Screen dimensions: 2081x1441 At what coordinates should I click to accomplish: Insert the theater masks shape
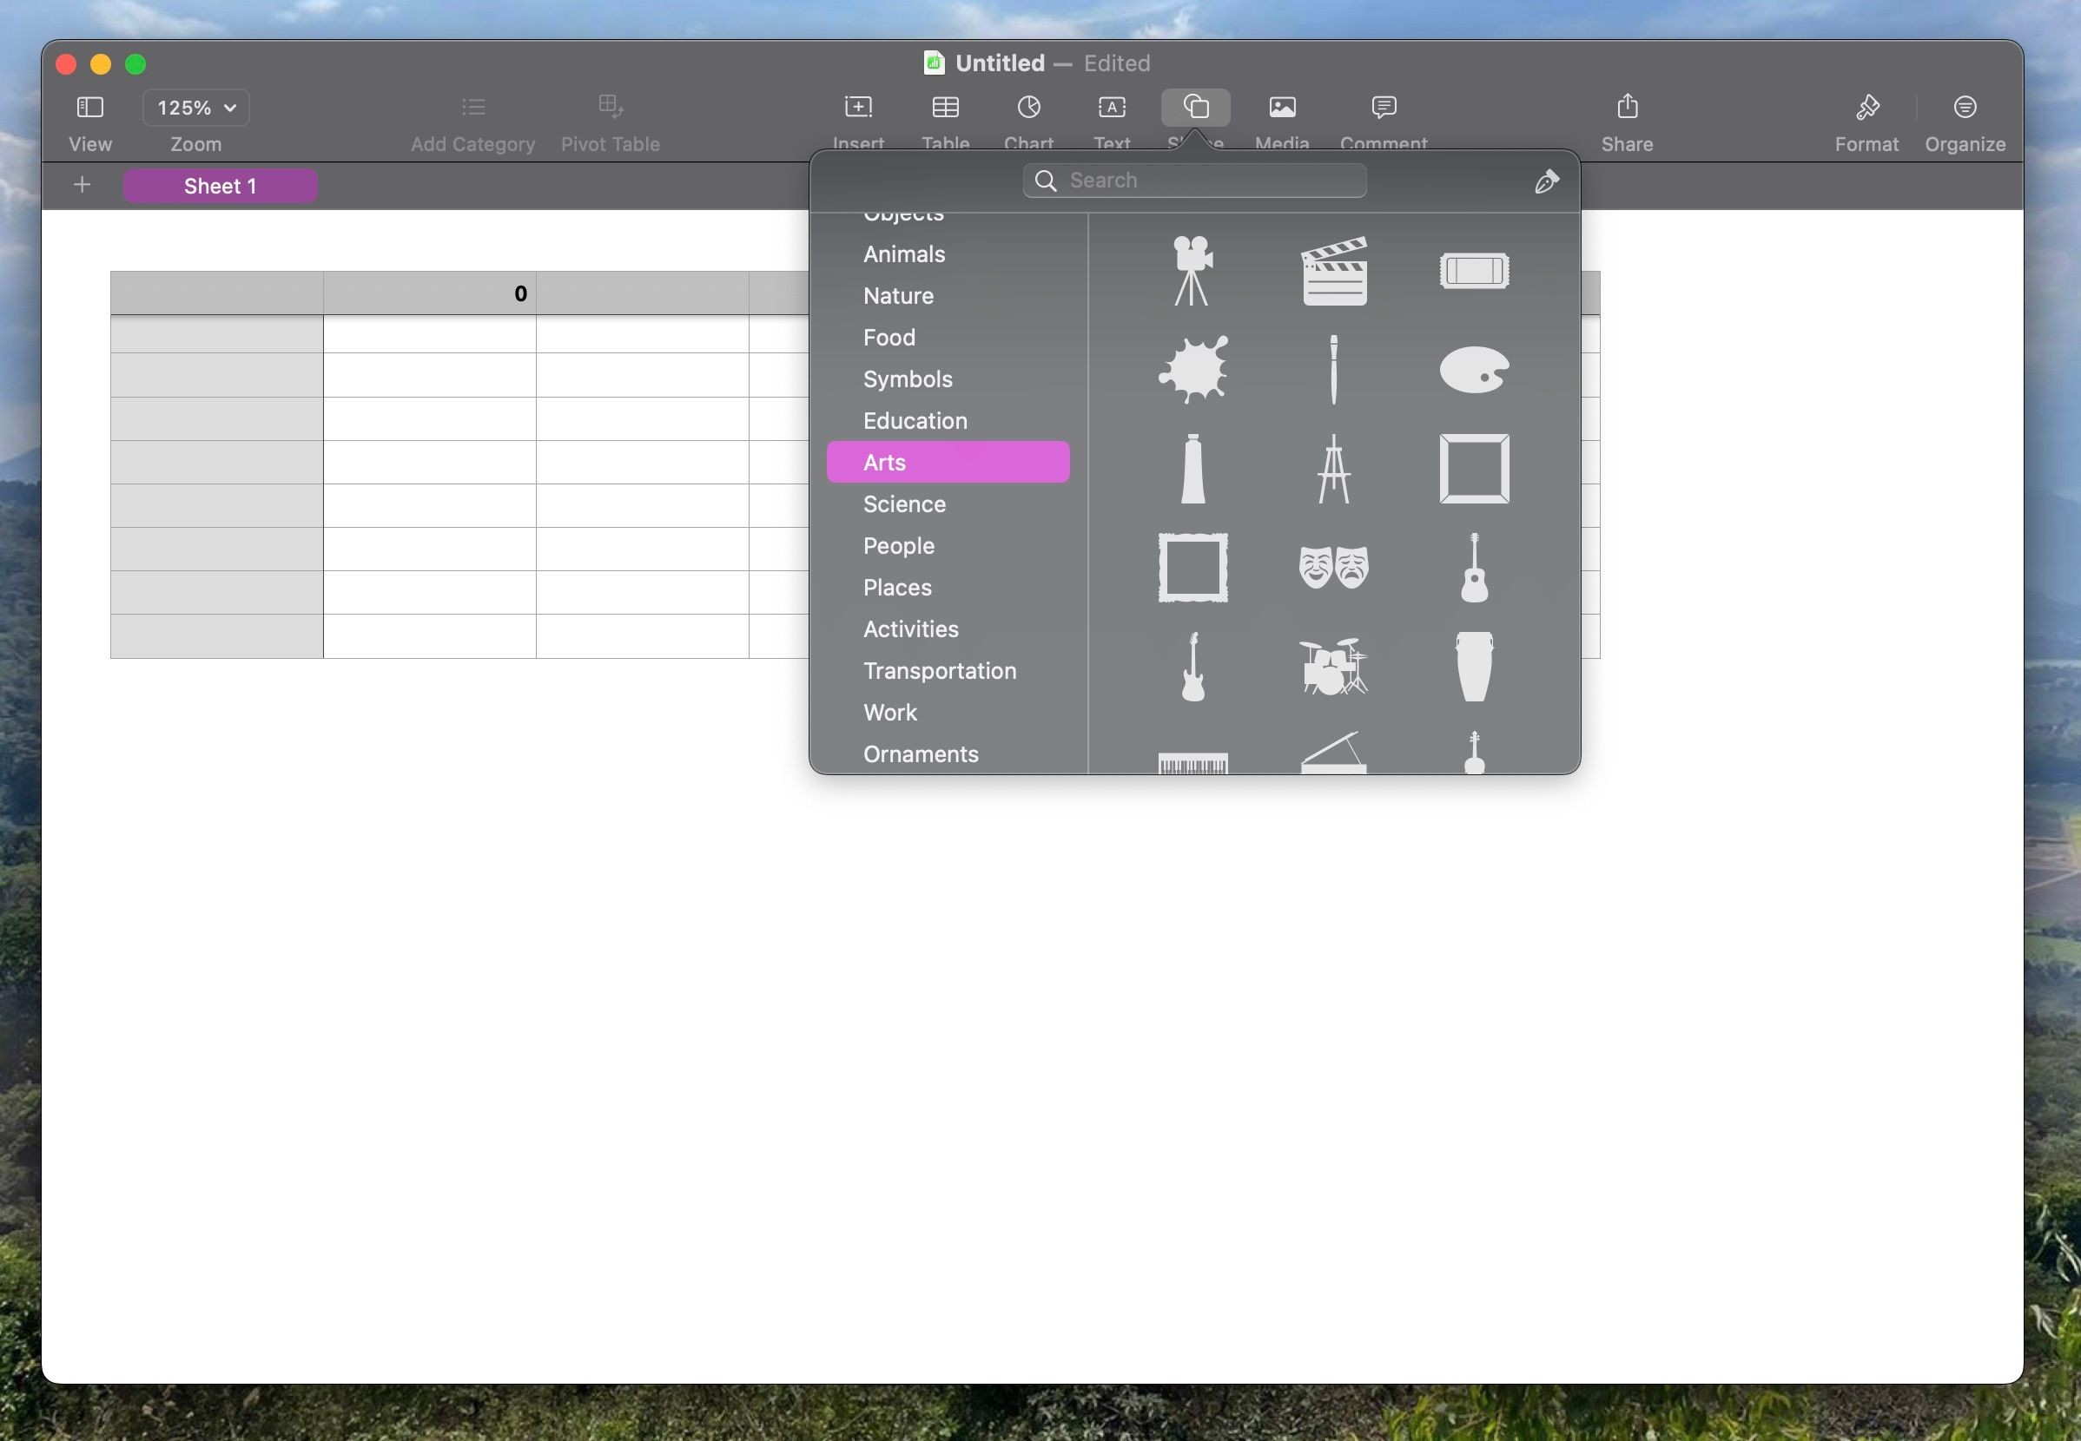point(1334,567)
